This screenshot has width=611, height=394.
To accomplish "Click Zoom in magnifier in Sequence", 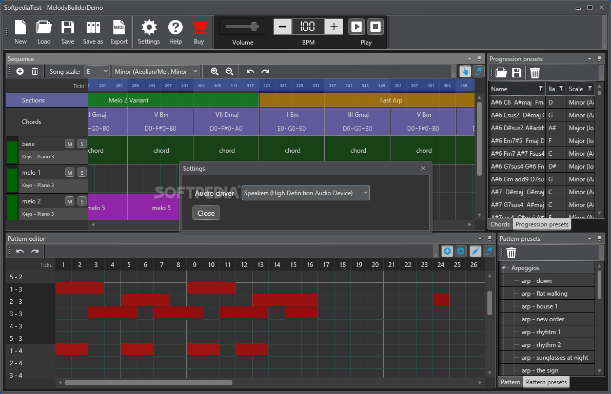I will 214,71.
